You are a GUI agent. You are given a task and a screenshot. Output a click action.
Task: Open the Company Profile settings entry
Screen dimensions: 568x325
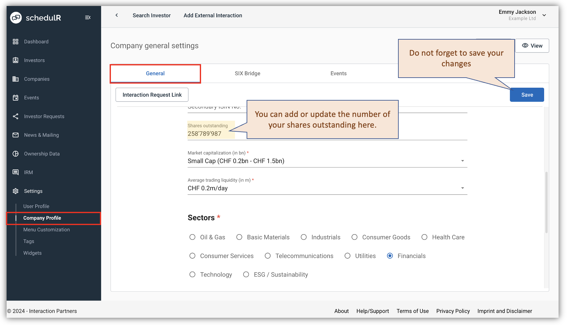click(42, 218)
